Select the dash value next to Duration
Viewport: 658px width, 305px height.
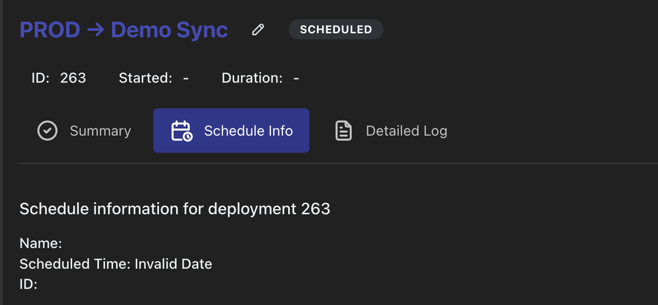coord(296,79)
